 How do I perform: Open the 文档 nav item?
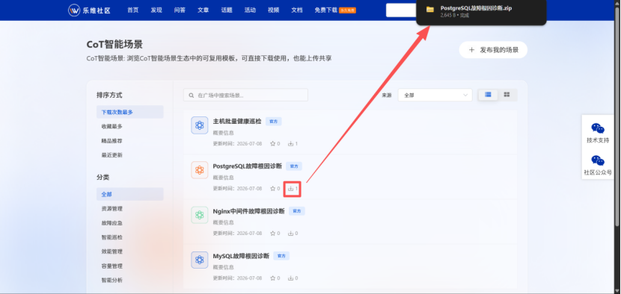click(296, 10)
